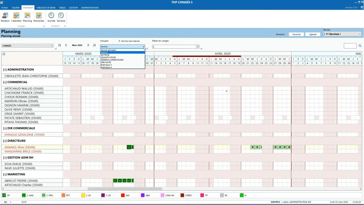The height and width of the screenshot is (205, 364).
Task: Open Demandes from the ribbon
Action: click(x=39, y=16)
